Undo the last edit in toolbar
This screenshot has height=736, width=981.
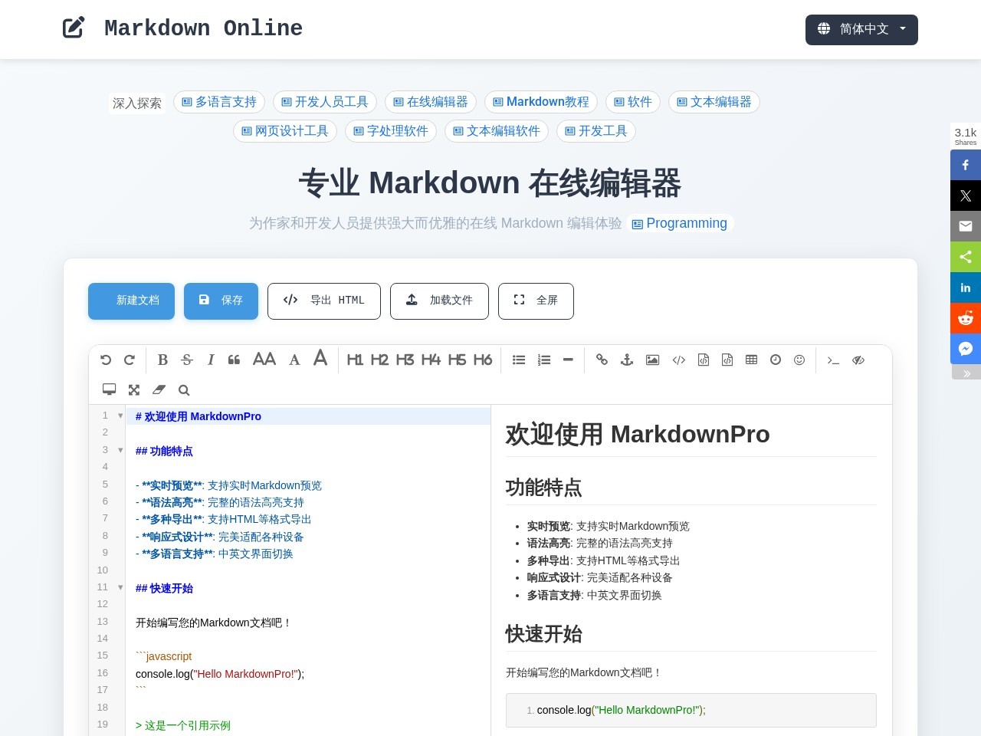pyautogui.click(x=106, y=360)
